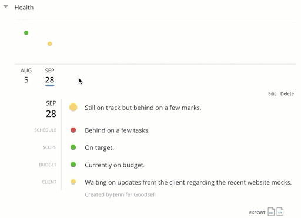301x218 pixels.
Task: Click the yellow Client status dot
Action: point(73,182)
